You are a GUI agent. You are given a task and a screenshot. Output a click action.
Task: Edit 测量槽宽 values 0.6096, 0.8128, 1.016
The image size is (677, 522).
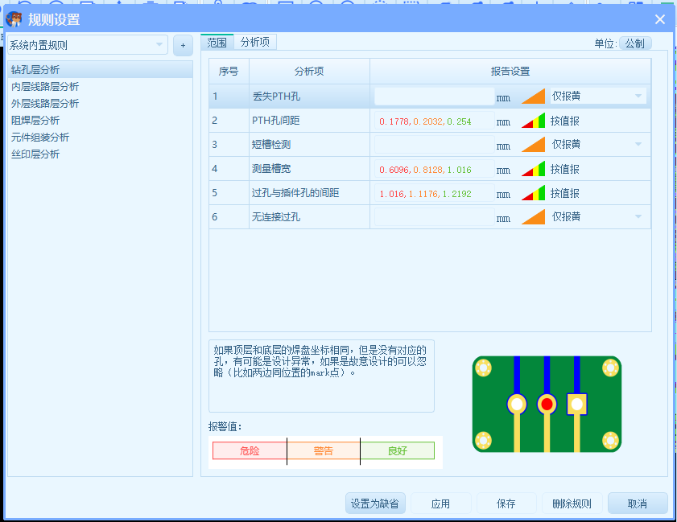[435, 169]
